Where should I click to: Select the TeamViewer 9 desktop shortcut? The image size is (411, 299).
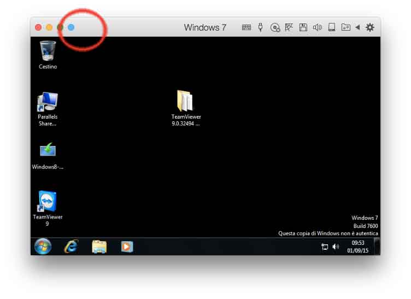(48, 209)
